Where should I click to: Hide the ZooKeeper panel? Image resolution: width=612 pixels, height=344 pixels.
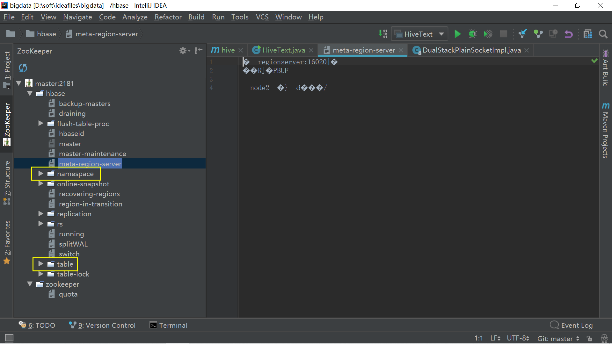tap(199, 50)
